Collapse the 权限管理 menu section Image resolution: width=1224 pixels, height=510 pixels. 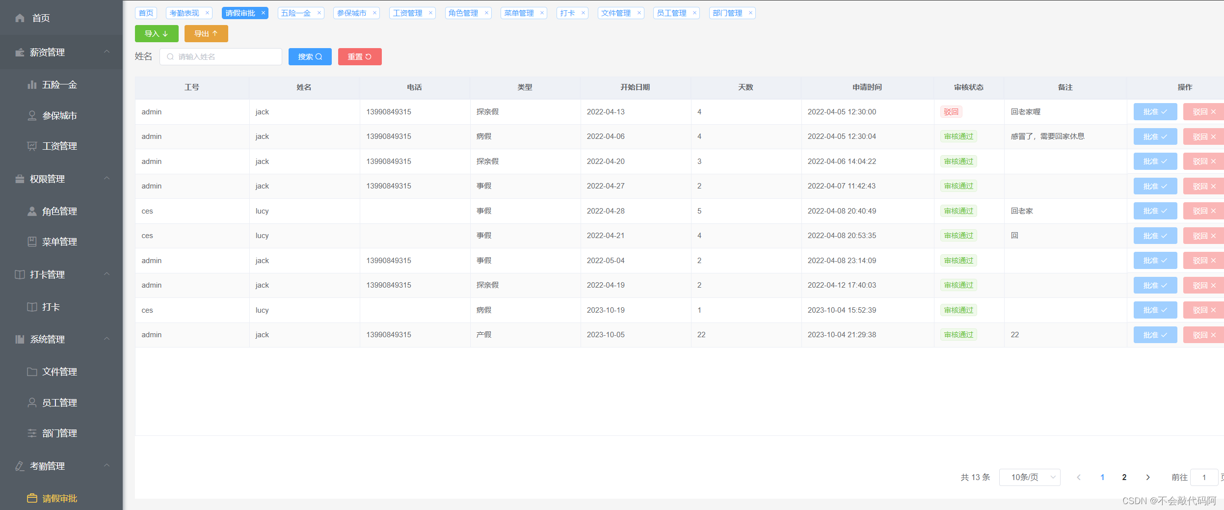tap(106, 179)
